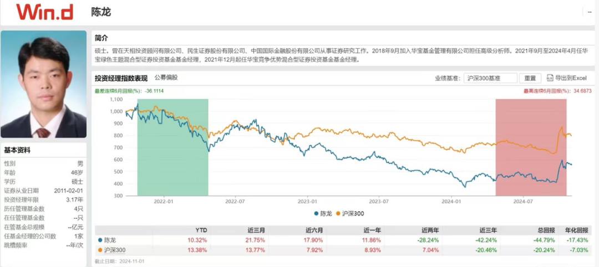Open the manager portrait photo
Image resolution: width=599 pixels, height=267 pixels.
(44, 84)
